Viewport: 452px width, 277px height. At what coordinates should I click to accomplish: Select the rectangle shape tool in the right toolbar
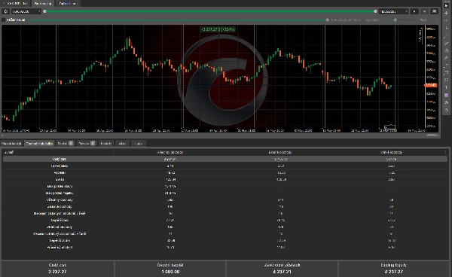[x=446, y=72]
